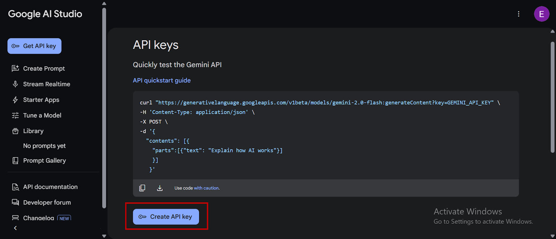
Task: Click the Create Prompt icon
Action: pos(15,68)
